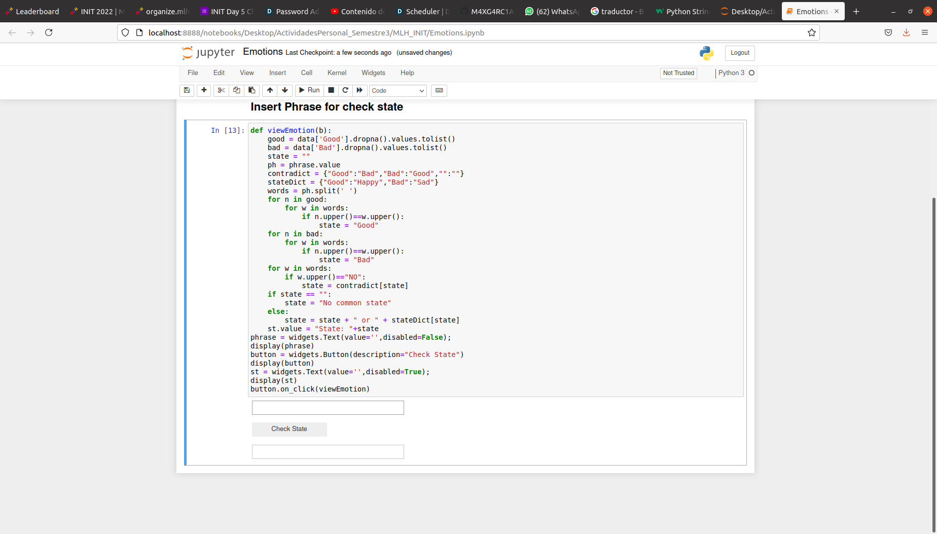Reload the browser page
Viewport: 937px width, 534px height.
[x=49, y=32]
